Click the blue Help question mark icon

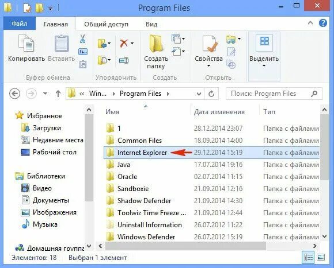(x=322, y=23)
